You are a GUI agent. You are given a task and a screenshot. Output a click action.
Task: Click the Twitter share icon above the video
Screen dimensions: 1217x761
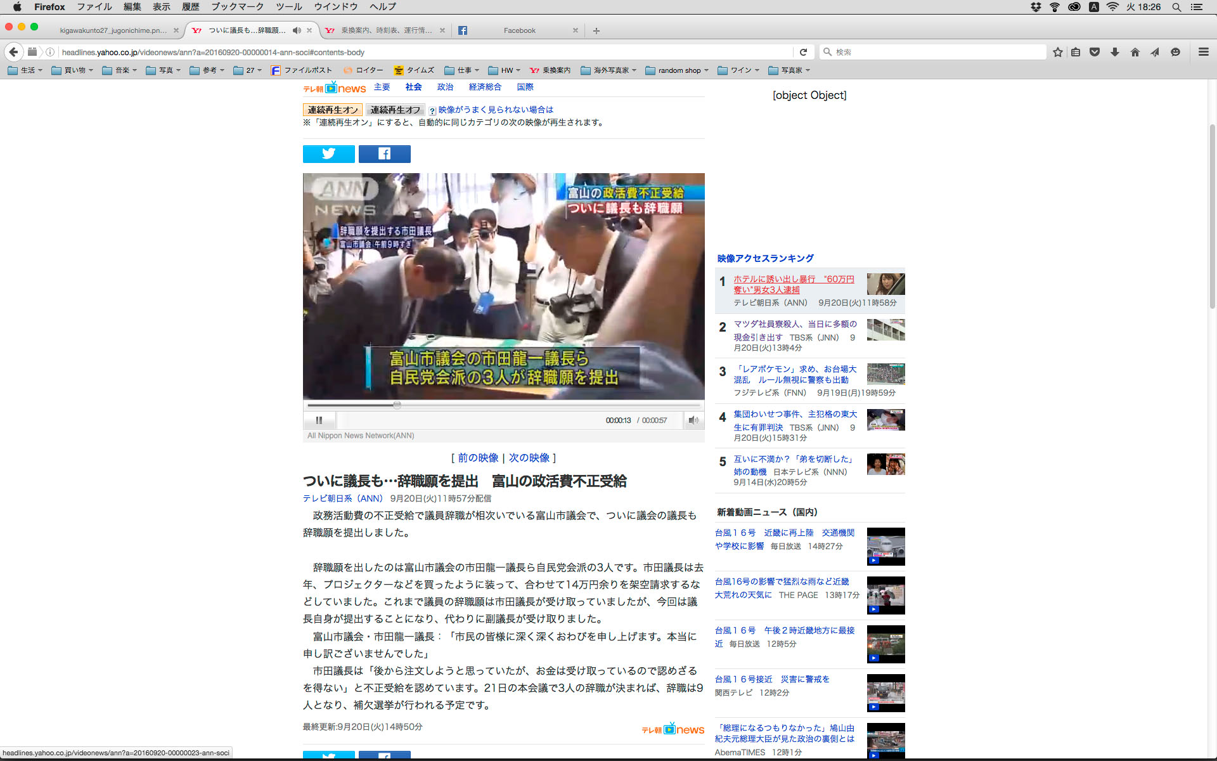point(328,154)
